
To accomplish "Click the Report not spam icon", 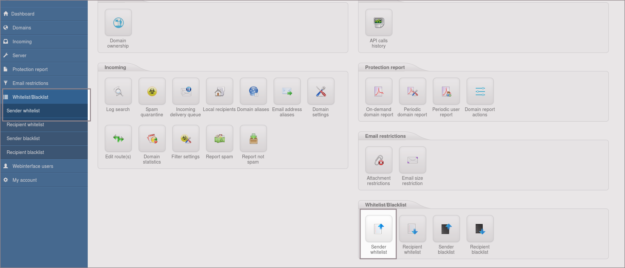I will (x=253, y=139).
